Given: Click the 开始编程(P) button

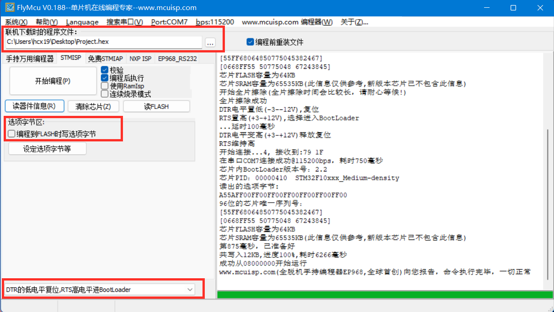Looking at the screenshot, I should [53, 81].
